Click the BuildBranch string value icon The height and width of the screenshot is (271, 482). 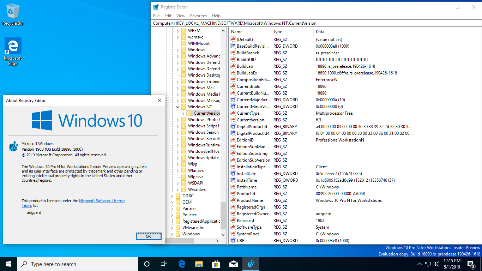[x=233, y=53]
